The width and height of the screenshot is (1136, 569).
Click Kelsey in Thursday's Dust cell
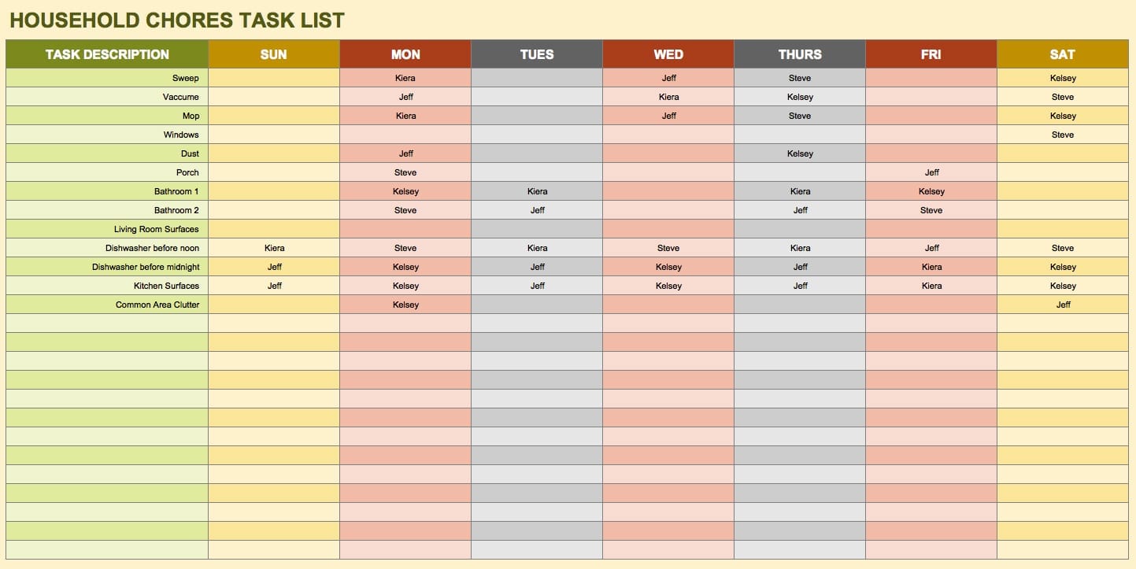click(x=800, y=153)
